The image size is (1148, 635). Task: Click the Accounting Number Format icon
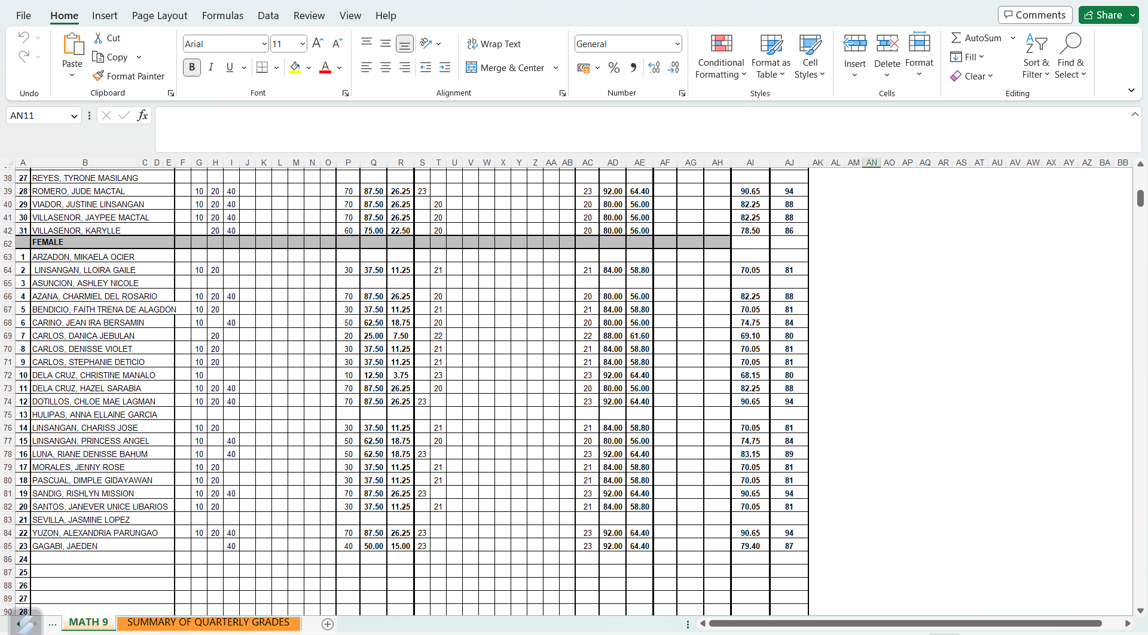[x=584, y=68]
